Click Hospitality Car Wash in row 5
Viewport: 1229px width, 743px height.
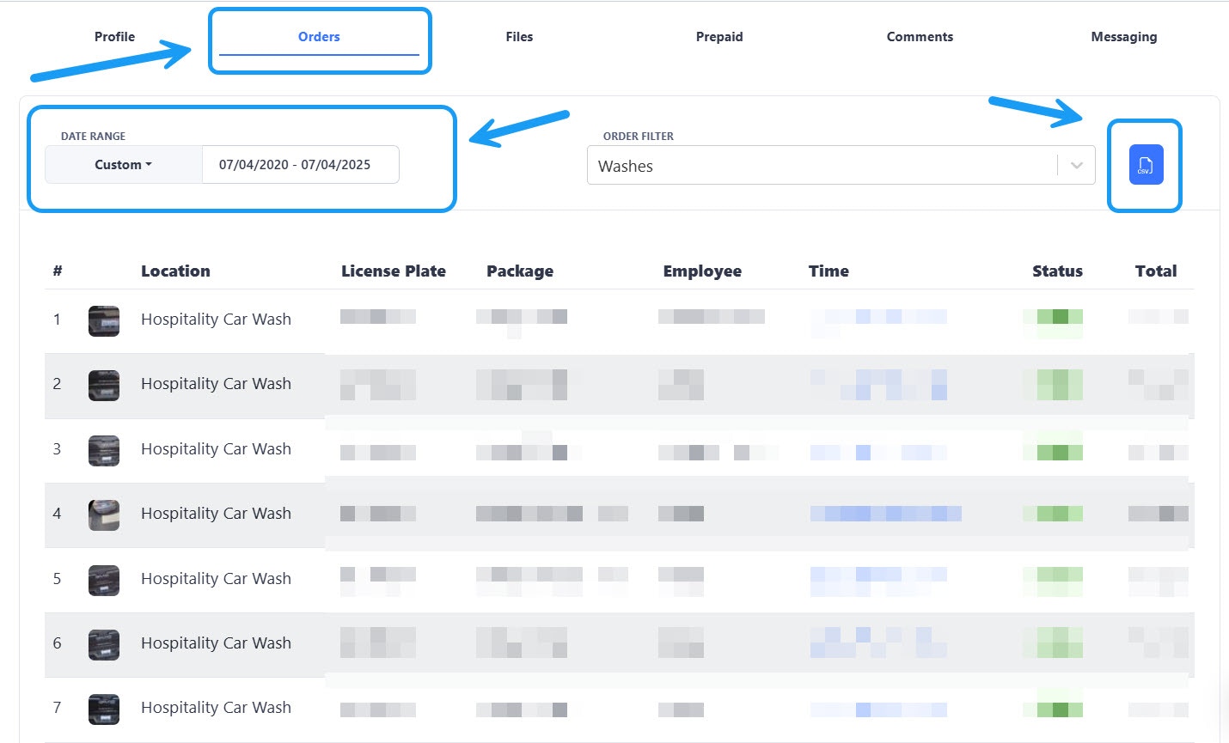click(x=216, y=579)
